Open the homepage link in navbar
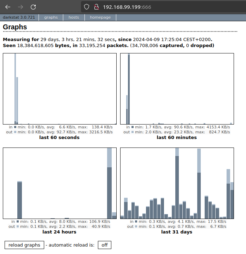 point(100,17)
